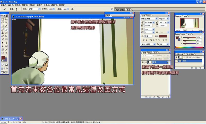The height and width of the screenshot is (124, 206).
Task: Select the Zoom tool
Action: click(6, 53)
